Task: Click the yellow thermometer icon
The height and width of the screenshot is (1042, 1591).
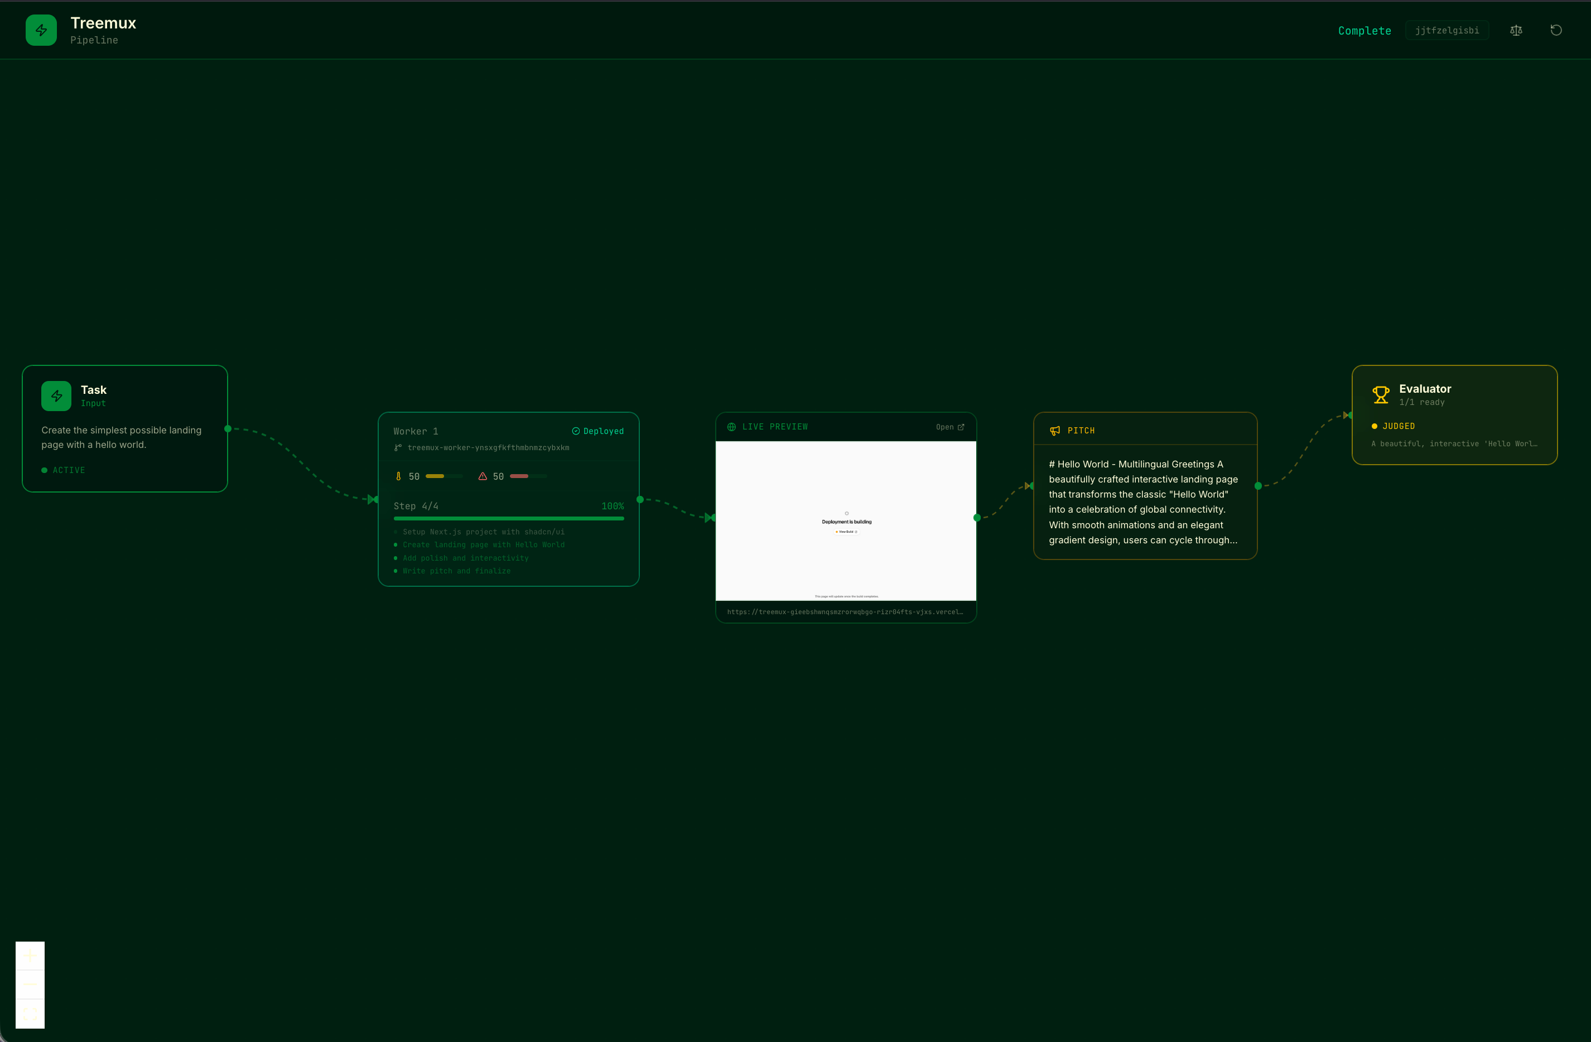Action: (x=398, y=476)
